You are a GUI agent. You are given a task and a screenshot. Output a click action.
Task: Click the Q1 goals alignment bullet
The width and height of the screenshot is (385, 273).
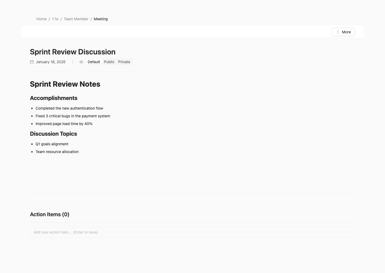[x=52, y=144]
